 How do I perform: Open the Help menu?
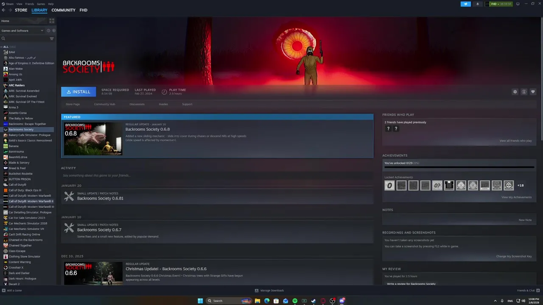[51, 4]
